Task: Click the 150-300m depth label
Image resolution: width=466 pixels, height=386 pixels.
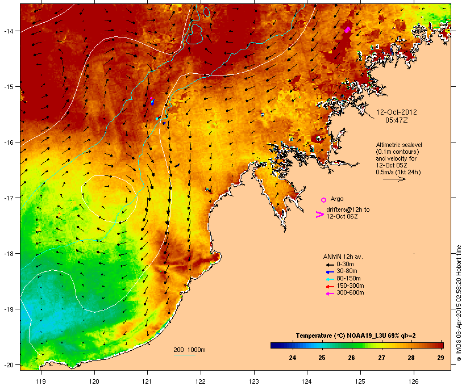Action: click(x=350, y=286)
